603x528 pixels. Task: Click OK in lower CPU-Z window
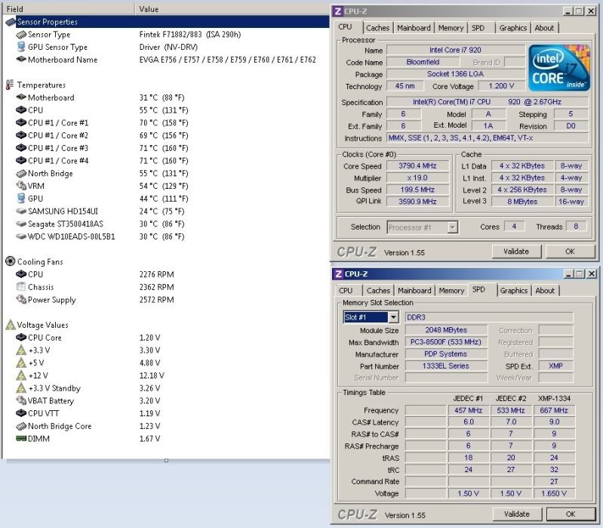pos(571,514)
